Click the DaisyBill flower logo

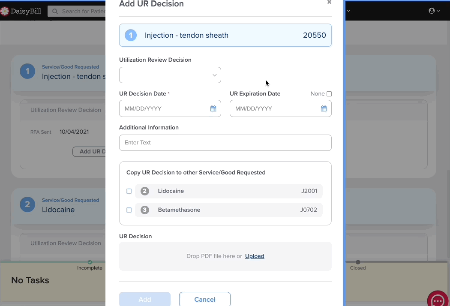[x=5, y=11]
